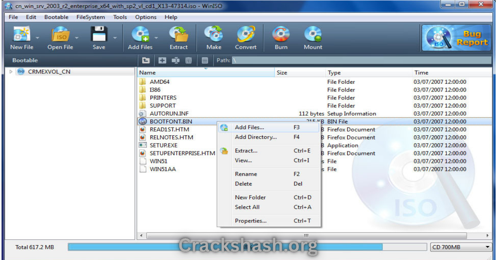Click the Extract toolbar icon

[x=179, y=34]
